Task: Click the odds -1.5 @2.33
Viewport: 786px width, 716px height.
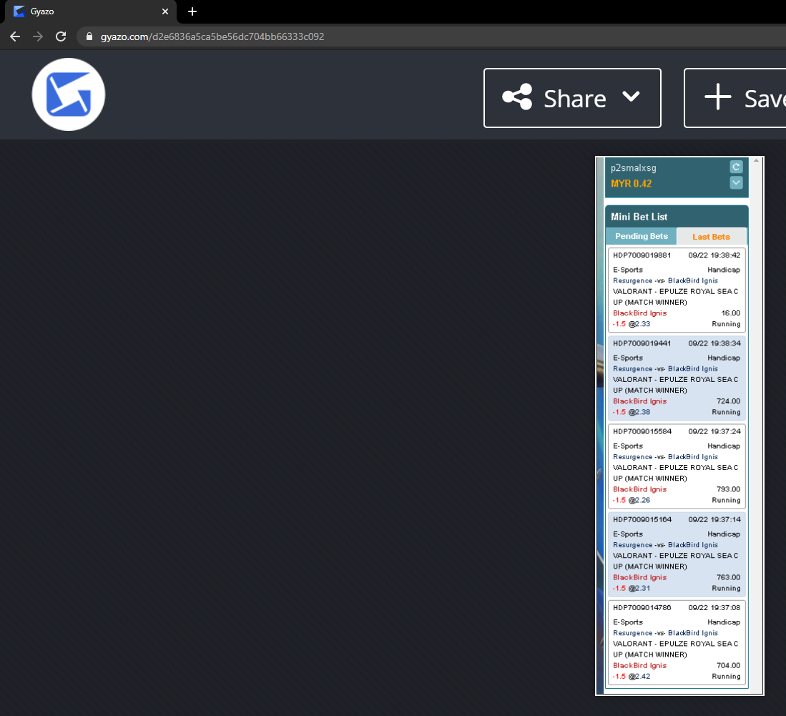Action: pos(631,324)
